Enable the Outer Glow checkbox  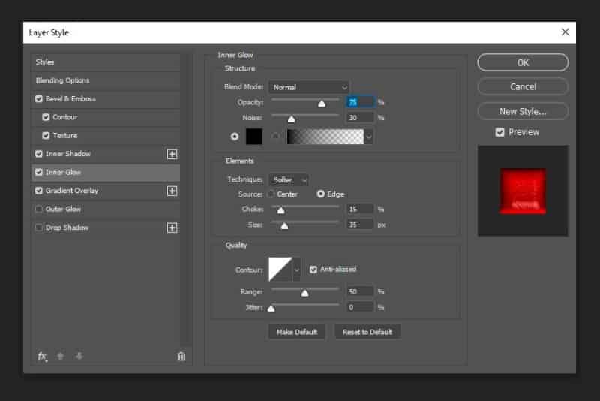tap(39, 209)
